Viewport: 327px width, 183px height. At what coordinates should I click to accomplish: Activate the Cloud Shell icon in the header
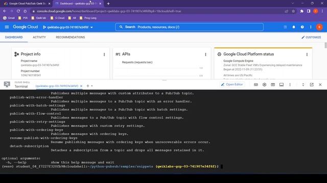(x=285, y=27)
